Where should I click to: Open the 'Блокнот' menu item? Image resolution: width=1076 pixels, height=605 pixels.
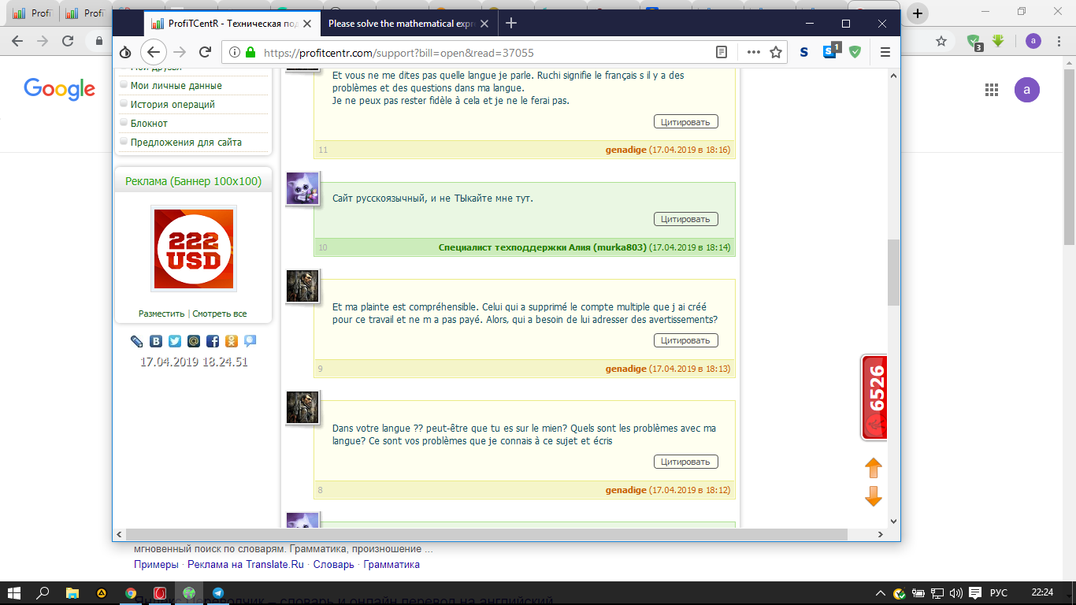click(149, 123)
